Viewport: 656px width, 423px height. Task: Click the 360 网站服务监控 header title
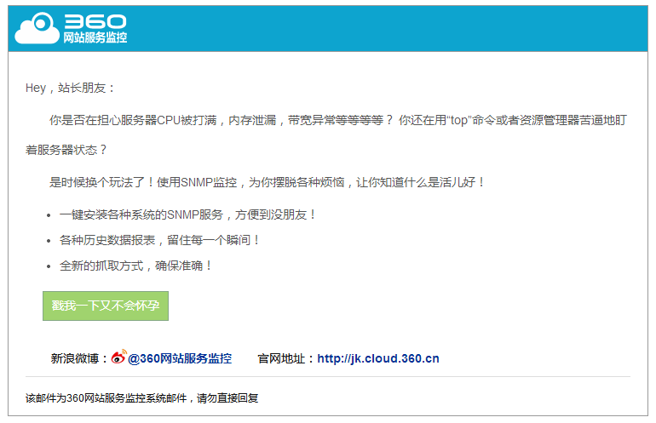click(95, 29)
